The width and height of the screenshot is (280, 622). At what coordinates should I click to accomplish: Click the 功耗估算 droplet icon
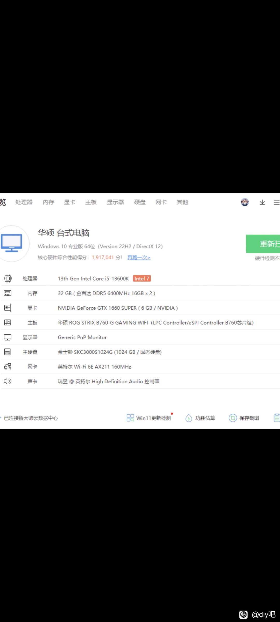(x=189, y=418)
